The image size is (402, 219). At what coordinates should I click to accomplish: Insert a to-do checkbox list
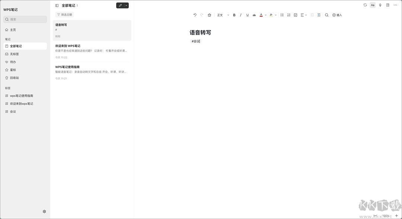(295, 15)
